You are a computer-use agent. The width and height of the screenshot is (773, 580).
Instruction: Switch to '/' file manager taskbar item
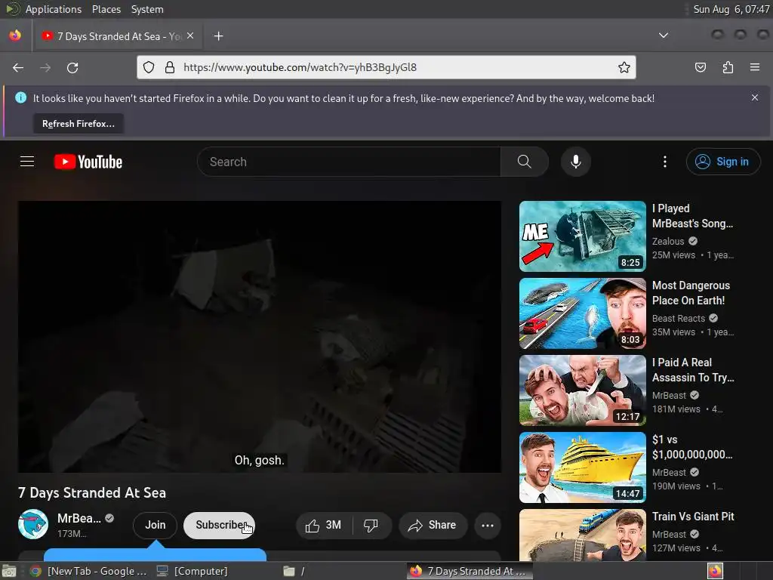(x=294, y=571)
